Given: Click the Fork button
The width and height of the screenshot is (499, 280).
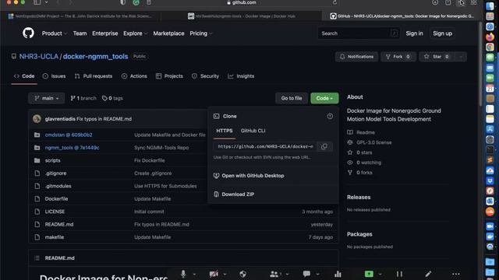Looking at the screenshot, I should point(398,57).
